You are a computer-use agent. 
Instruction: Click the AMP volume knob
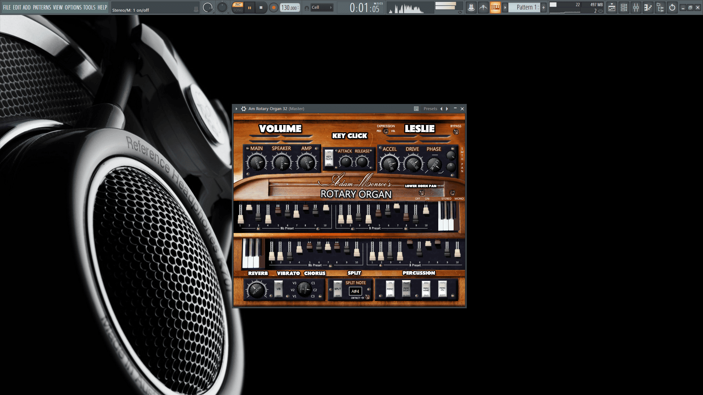pos(306,162)
